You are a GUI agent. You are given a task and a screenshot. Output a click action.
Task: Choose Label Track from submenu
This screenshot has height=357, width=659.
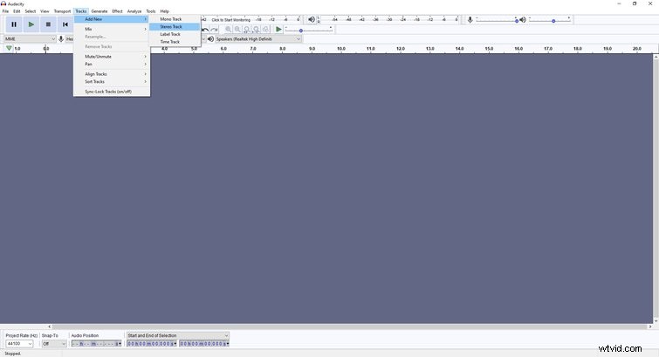point(175,34)
